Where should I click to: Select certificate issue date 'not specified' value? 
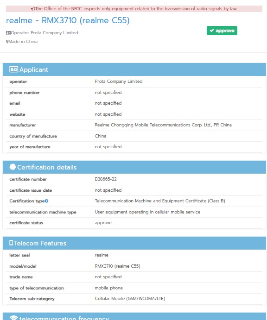(x=108, y=190)
